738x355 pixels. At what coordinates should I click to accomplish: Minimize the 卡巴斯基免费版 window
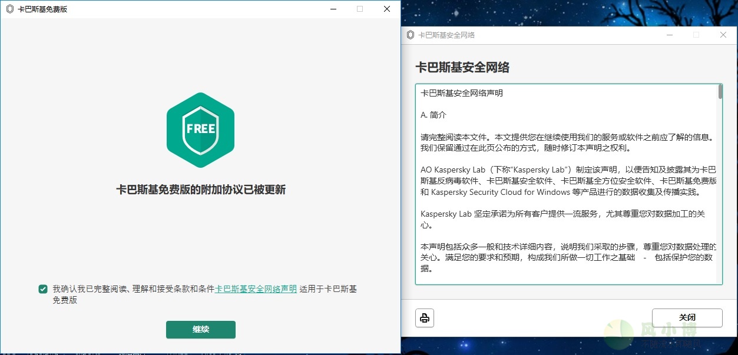(x=333, y=9)
